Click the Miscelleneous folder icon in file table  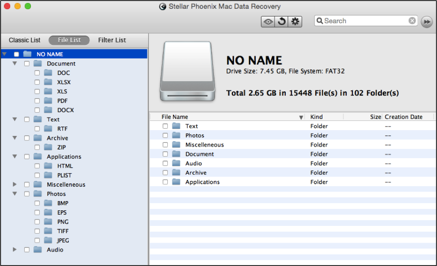[x=176, y=145]
